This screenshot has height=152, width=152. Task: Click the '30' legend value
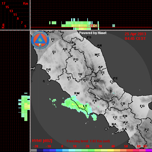[x=100, y=146]
